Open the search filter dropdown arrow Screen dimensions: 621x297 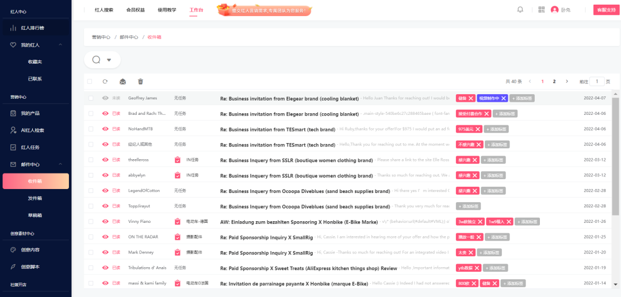pyautogui.click(x=109, y=60)
